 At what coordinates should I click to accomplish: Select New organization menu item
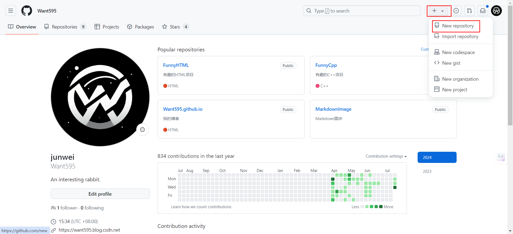coord(461,79)
